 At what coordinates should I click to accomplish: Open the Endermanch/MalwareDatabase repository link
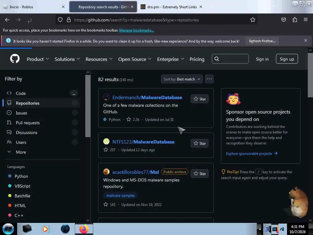[x=147, y=97]
